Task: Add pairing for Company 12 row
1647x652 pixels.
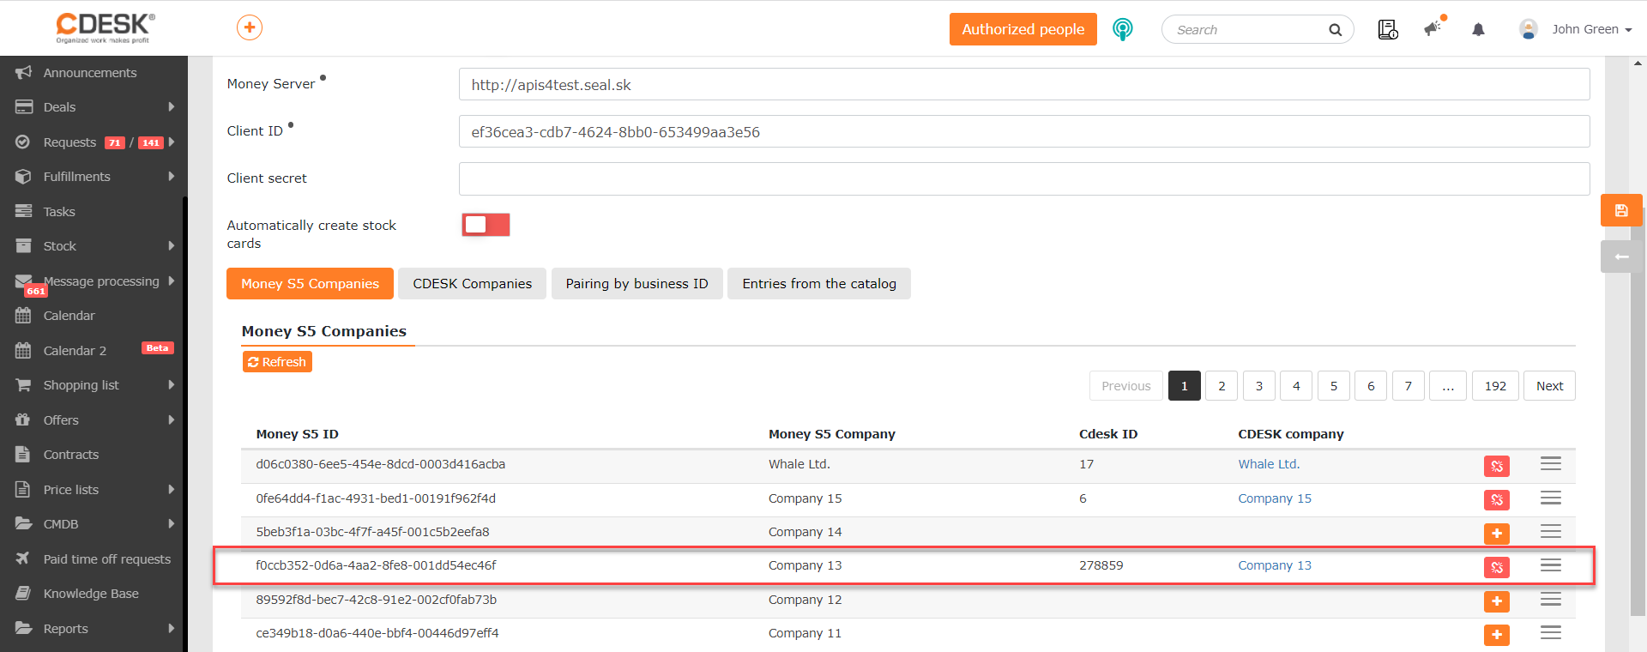Action: pos(1497,601)
